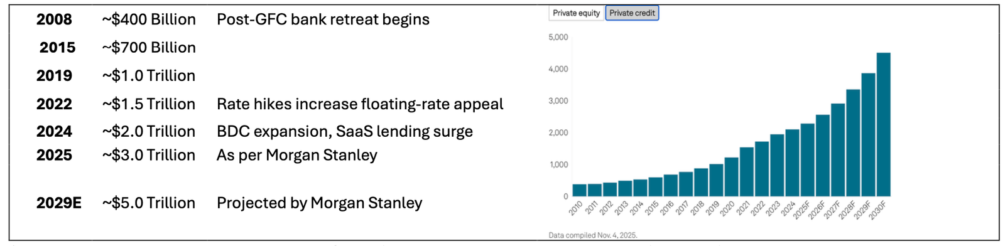Click 'Rate hikes increase floating-rate appeal' text
1005x246 pixels.
click(360, 104)
